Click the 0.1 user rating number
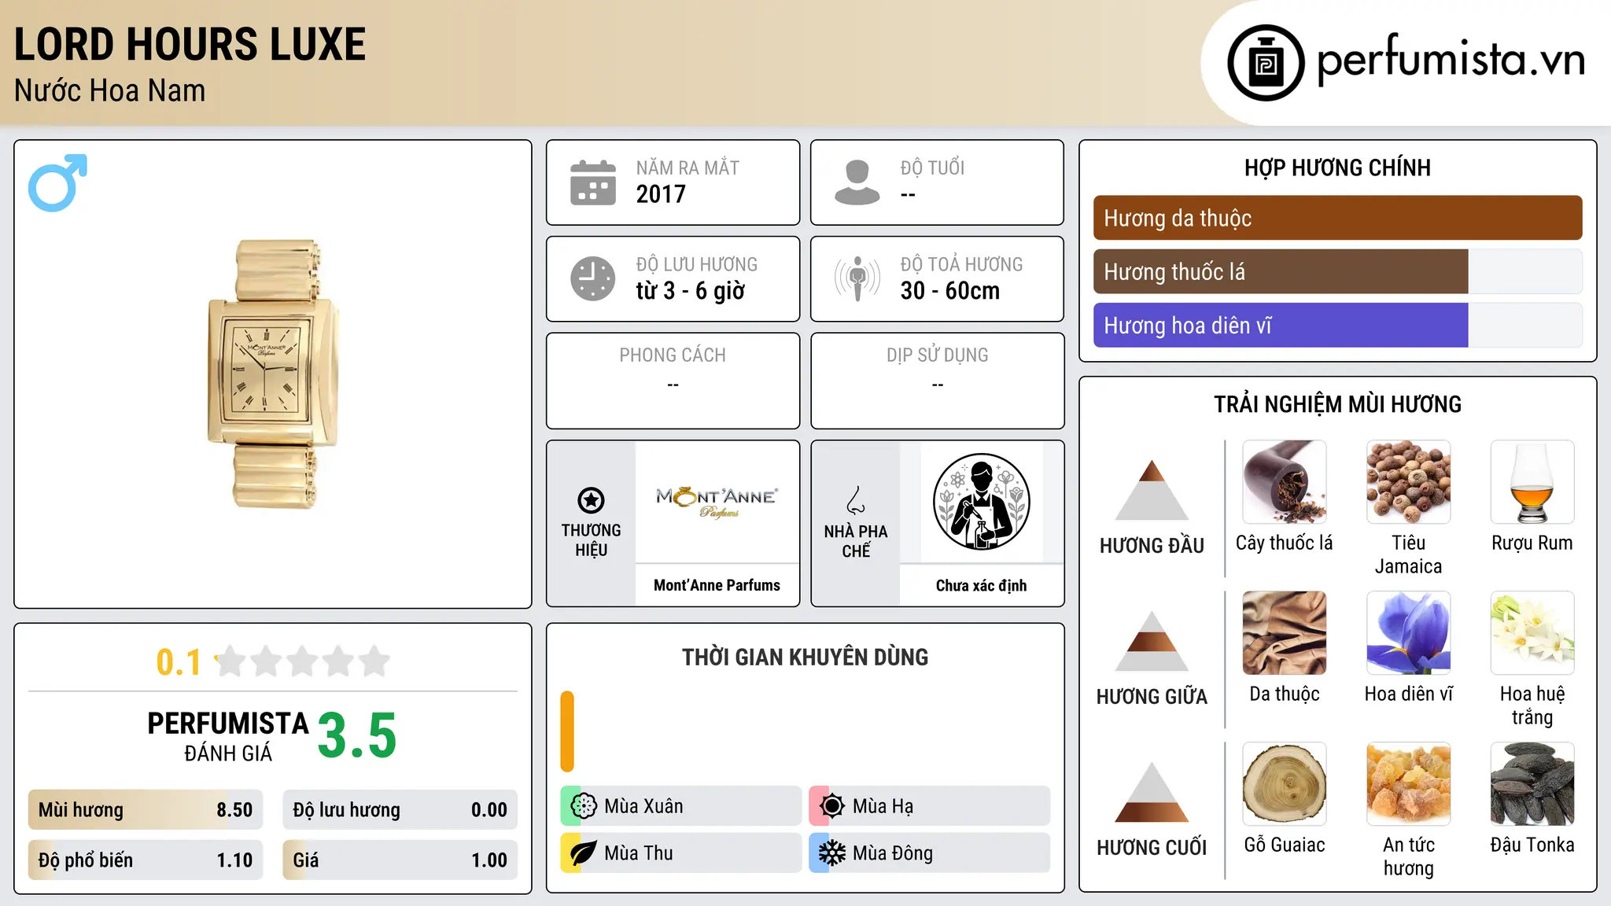 pyautogui.click(x=179, y=662)
